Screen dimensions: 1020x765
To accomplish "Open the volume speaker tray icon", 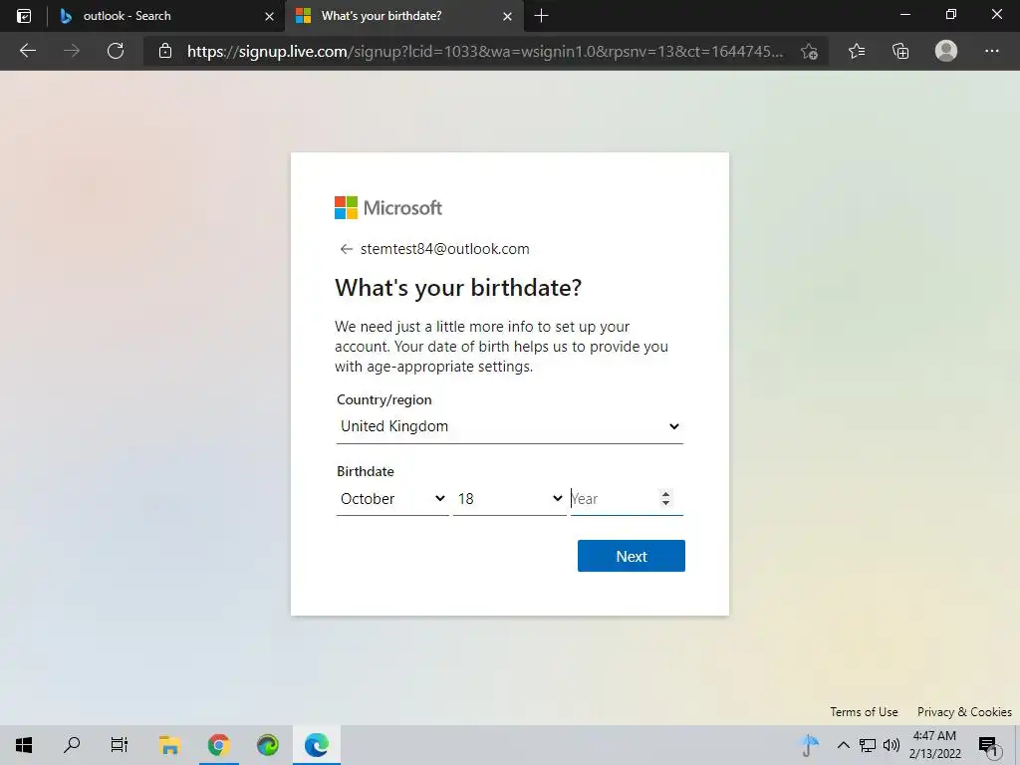I will click(892, 745).
